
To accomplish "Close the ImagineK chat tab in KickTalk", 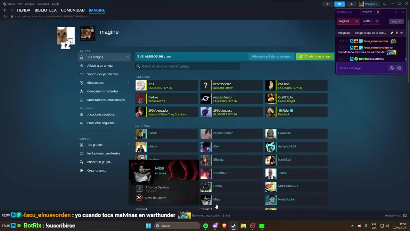I will (357, 21).
